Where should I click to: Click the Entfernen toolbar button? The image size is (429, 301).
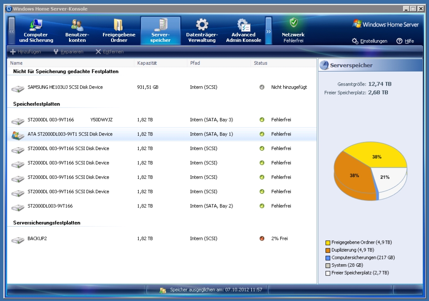click(x=109, y=51)
